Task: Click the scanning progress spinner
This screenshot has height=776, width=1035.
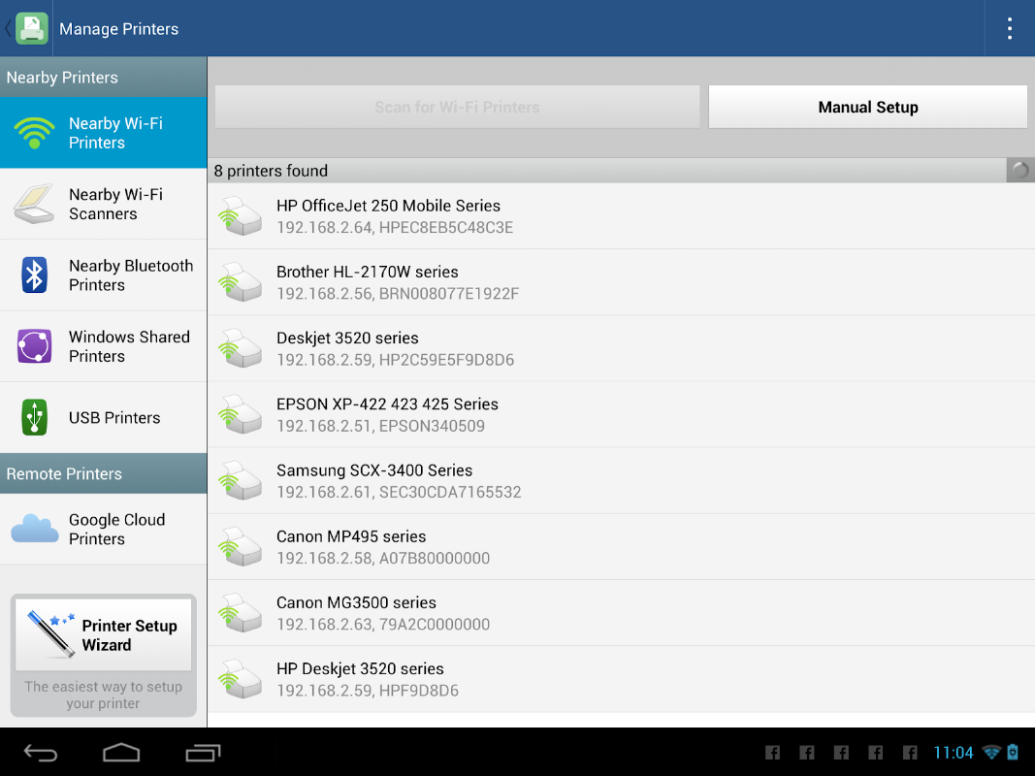Action: (1020, 171)
